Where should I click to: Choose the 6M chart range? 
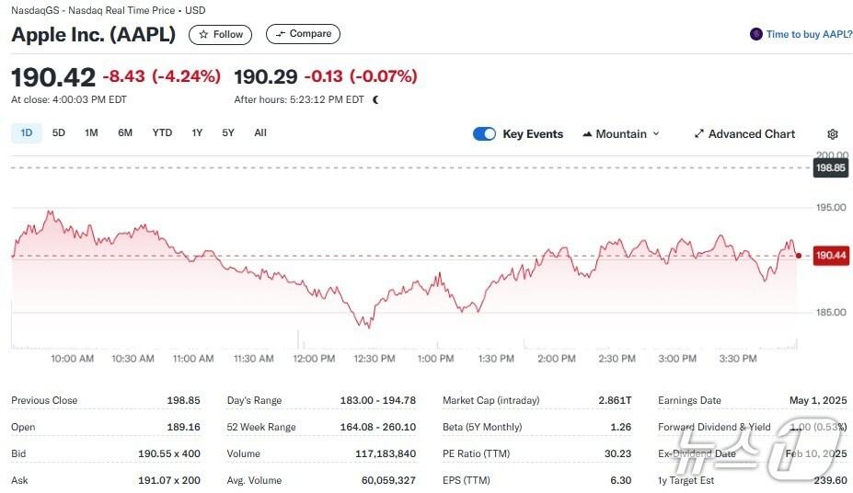[125, 132]
